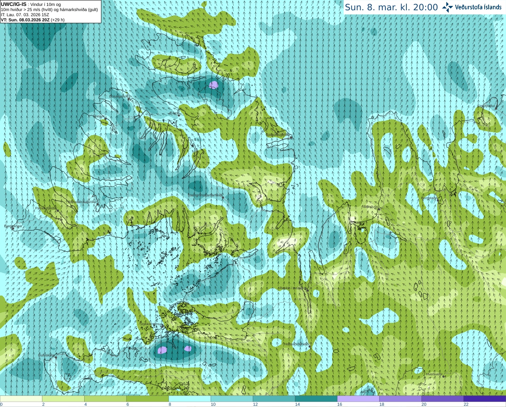Screen dimensions: 506x407
Task: Click the Reykir í Hrútafirði station label
Action: pyautogui.click(x=293, y=288)
